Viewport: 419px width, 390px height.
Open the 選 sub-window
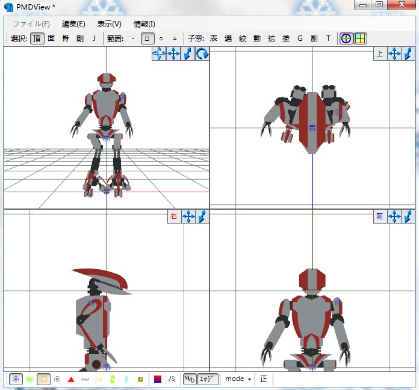click(228, 38)
